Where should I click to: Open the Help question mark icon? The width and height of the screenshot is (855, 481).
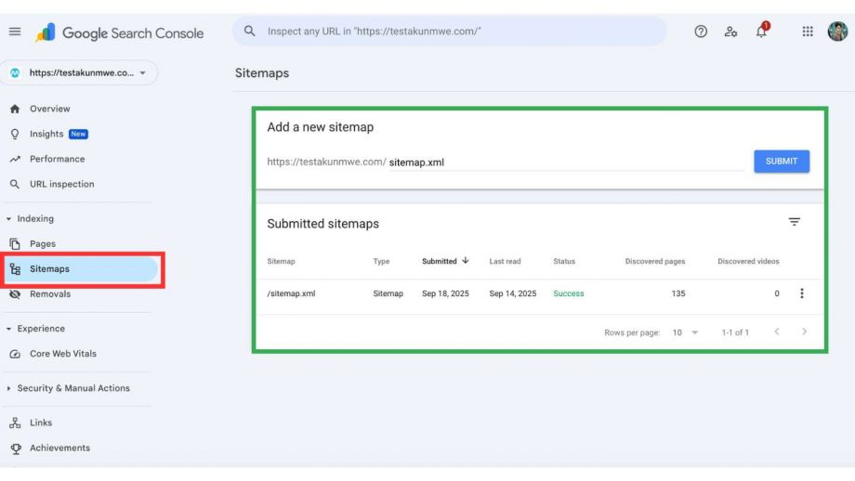[701, 32]
